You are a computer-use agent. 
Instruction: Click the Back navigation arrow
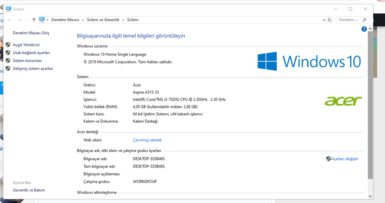point(9,20)
